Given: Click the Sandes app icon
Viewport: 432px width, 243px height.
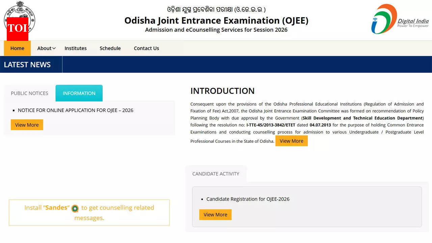Looking at the screenshot, I should click(75, 209).
